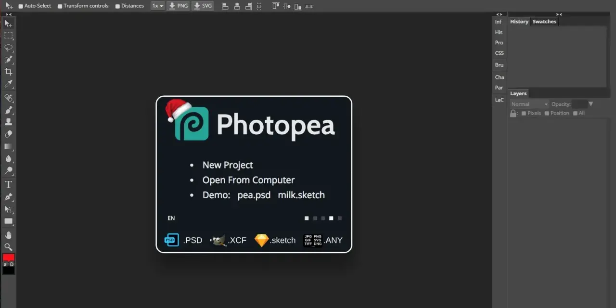Viewport: 616px width, 308px height.
Task: Open the Normal blend mode dropdown
Action: click(x=529, y=104)
